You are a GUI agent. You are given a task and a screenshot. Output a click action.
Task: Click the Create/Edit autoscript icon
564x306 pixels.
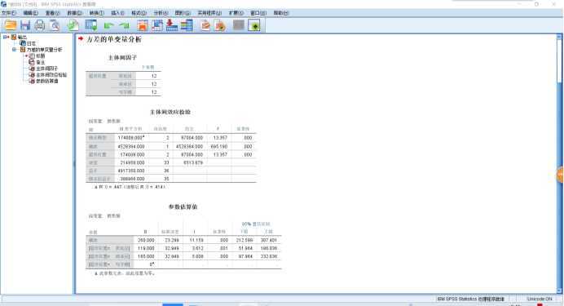pos(205,25)
